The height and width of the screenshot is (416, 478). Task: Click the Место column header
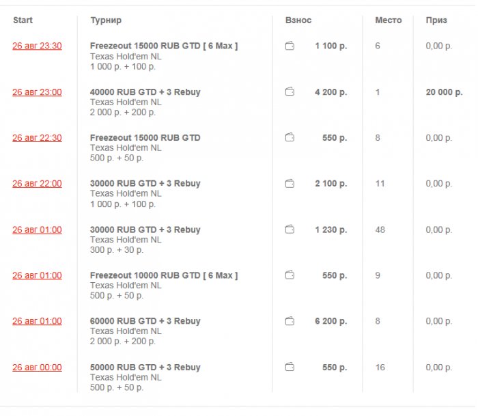[x=388, y=20]
